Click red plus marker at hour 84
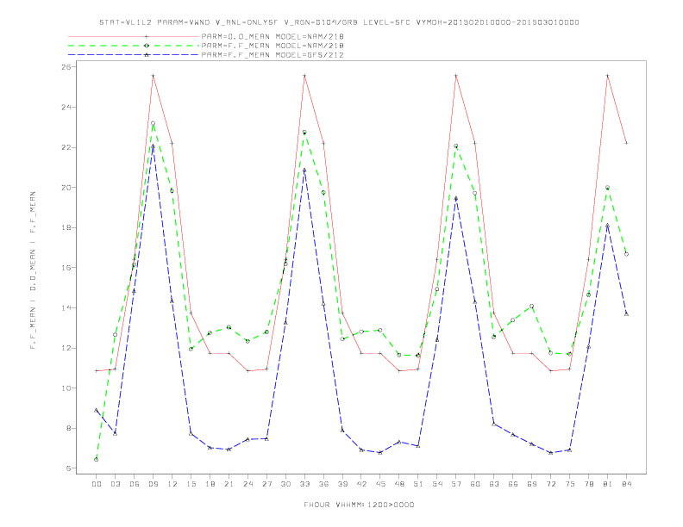 (627, 143)
